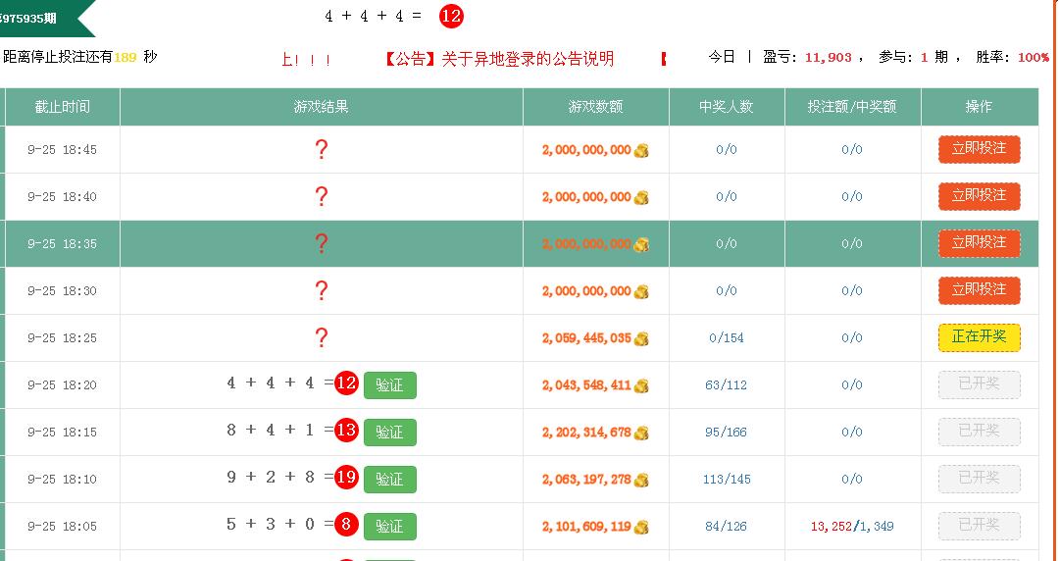Viewport: 1059px width, 561px height.
Task: Click 立即投注 button for 18:30 round
Action: pos(979,290)
